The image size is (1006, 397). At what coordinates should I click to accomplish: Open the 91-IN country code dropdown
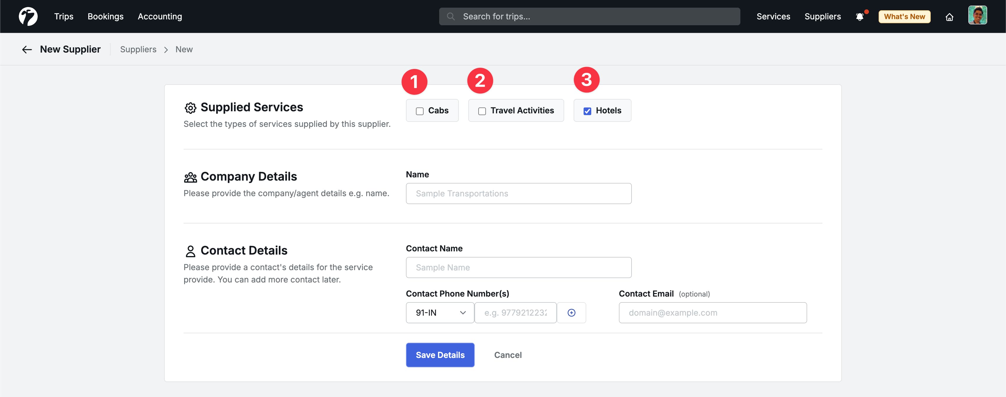(x=440, y=313)
